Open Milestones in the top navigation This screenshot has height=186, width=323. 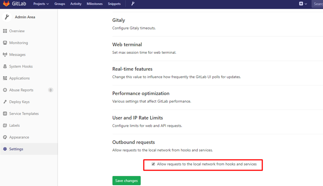(95, 4)
